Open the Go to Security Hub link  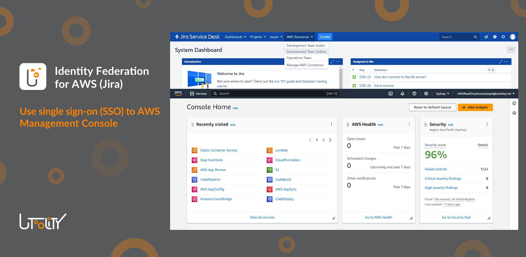tap(456, 217)
